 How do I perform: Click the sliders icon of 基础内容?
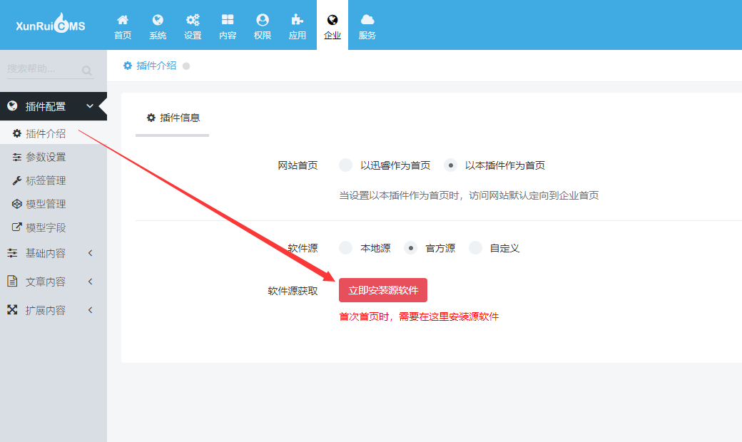(x=12, y=253)
